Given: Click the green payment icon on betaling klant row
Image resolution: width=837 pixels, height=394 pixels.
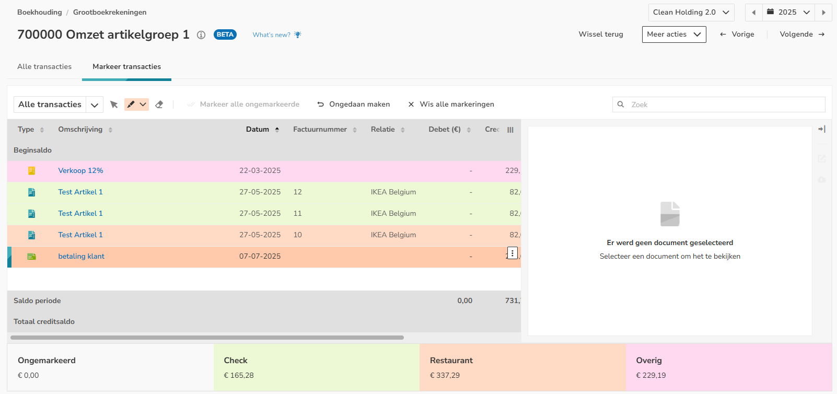Looking at the screenshot, I should click(32, 257).
